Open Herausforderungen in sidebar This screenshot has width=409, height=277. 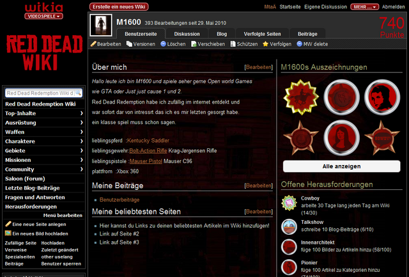tap(31, 207)
